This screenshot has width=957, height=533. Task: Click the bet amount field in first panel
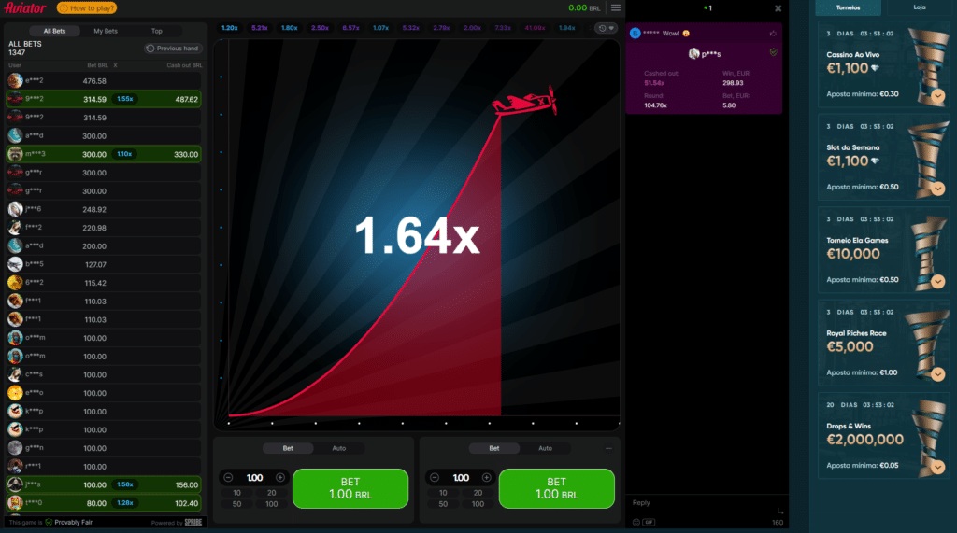[254, 478]
